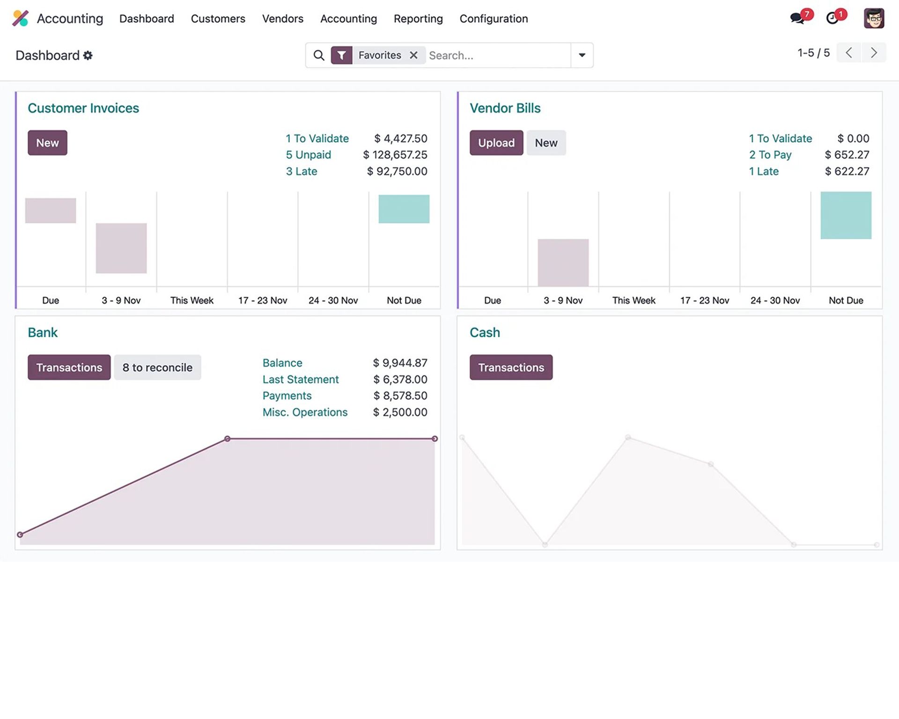
Task: Expand the search options dropdown arrow
Action: 582,55
